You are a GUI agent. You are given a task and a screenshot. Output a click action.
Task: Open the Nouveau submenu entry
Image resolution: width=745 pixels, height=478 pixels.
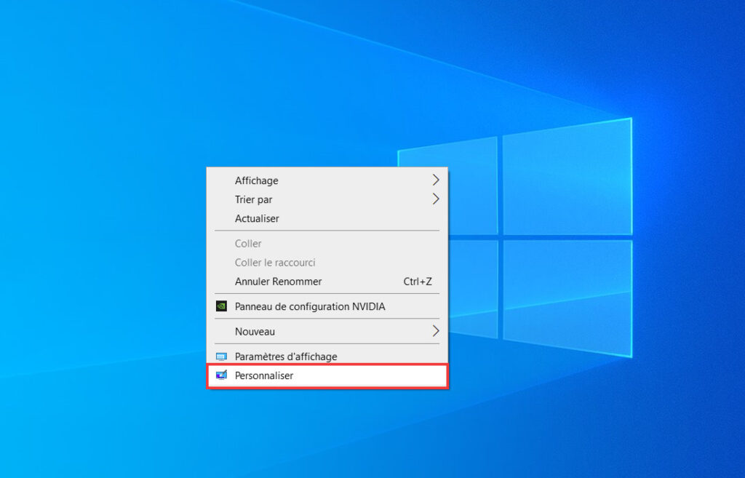[x=327, y=331]
